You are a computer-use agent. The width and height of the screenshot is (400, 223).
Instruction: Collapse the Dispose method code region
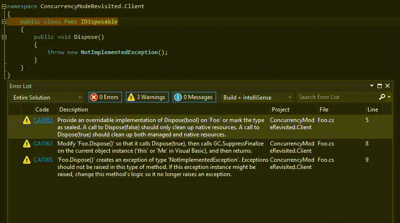(4, 37)
